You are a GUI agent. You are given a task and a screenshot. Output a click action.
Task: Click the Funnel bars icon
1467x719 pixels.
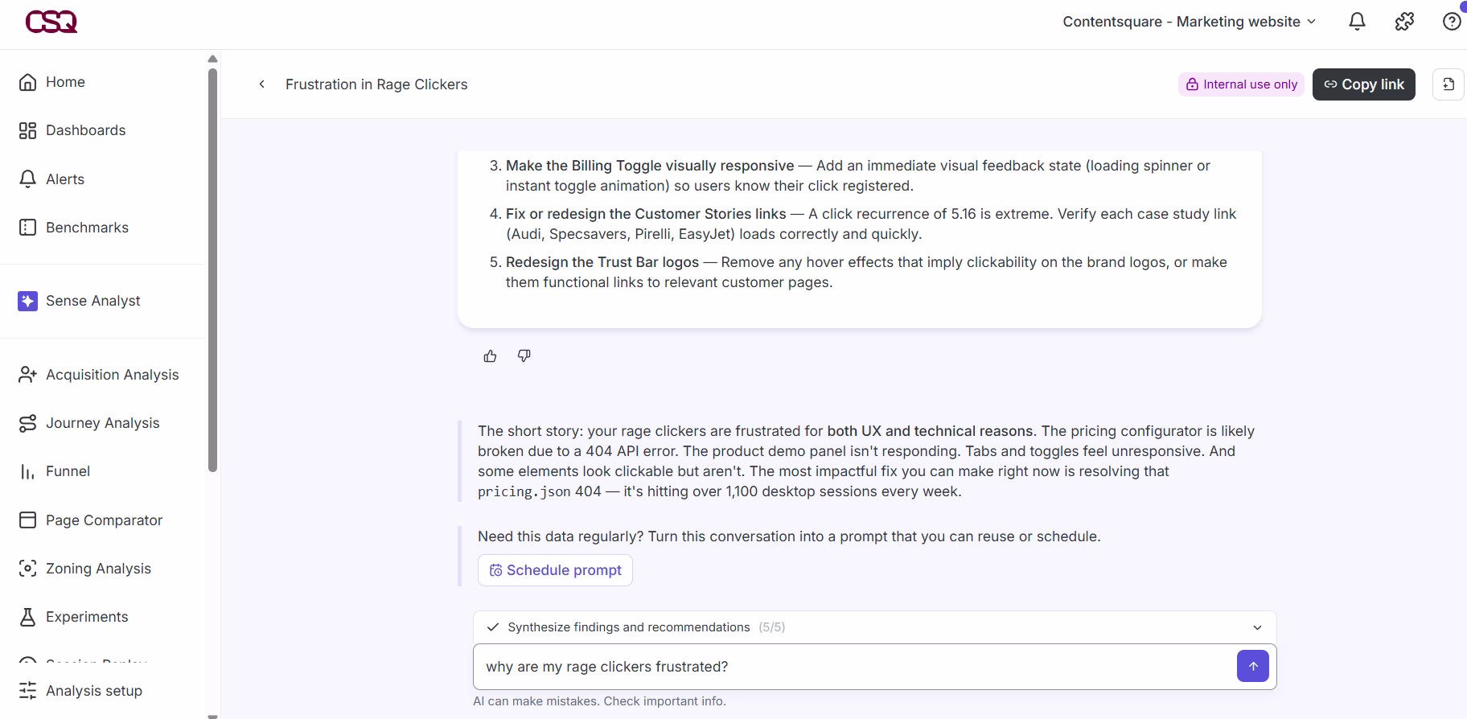[27, 471]
